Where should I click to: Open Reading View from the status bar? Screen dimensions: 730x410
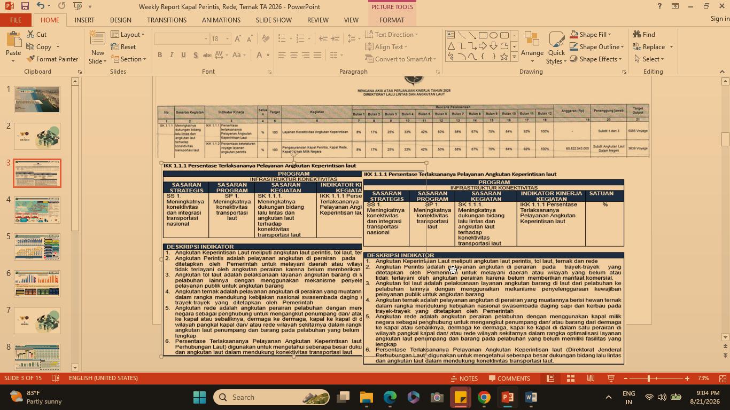[x=591, y=379]
